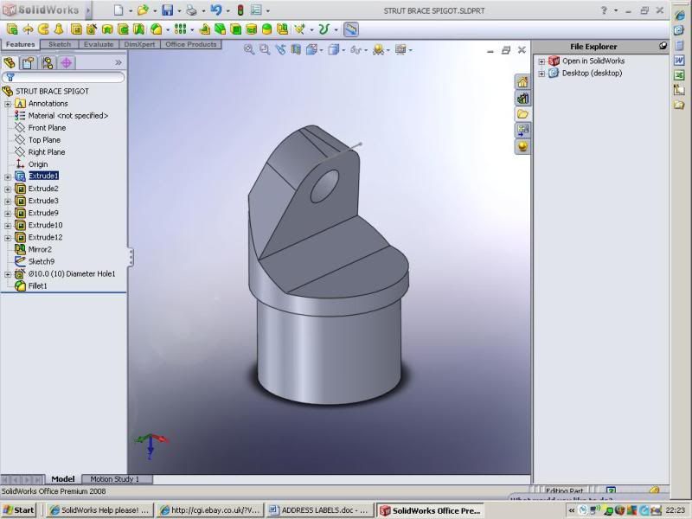Open the FeatureManager design tree tab icon
Viewport: 692px width, 519px height.
(x=10, y=63)
